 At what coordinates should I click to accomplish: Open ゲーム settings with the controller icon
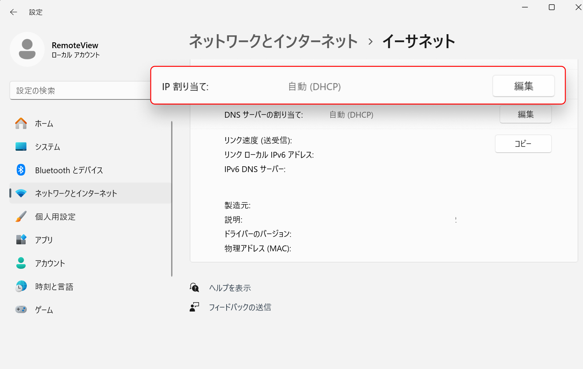click(20, 310)
